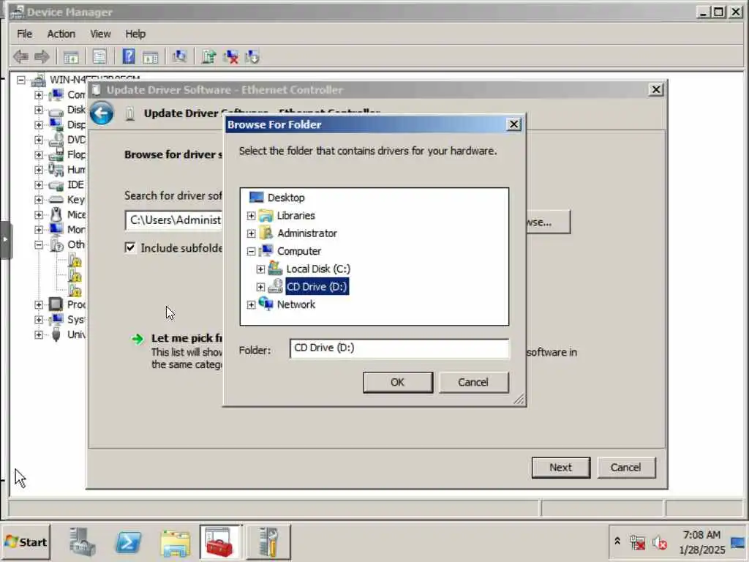Viewport: 749px width, 562px height.
Task: Click the Show/Hide console tree toolbar icon
Action: [x=71, y=57]
